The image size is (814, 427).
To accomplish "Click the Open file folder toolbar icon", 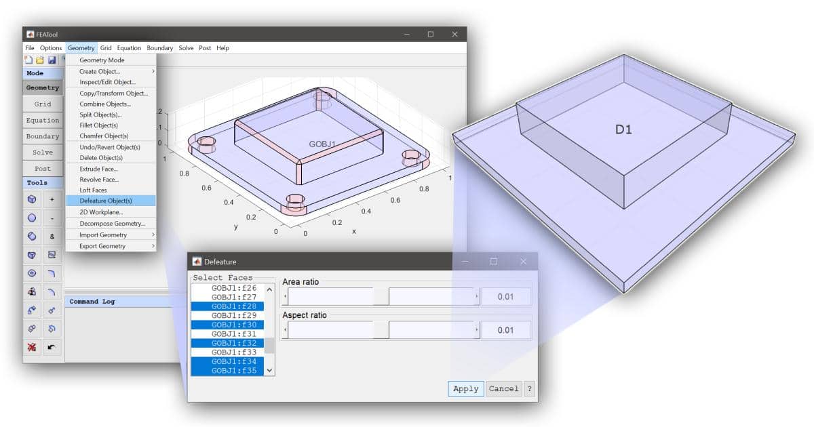I will (40, 60).
